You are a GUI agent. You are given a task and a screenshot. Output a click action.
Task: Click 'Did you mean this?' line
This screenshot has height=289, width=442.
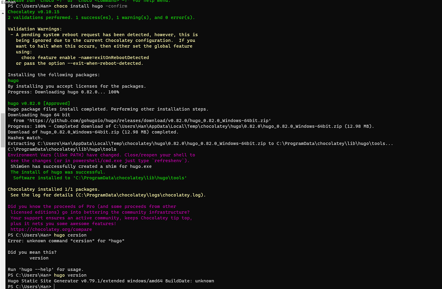coord(32,252)
